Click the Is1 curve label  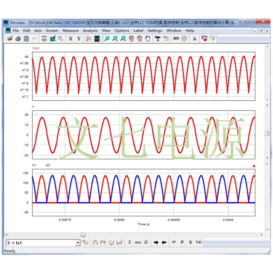point(34,165)
